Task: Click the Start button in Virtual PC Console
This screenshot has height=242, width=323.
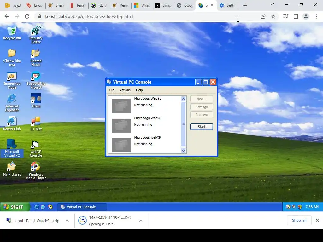Action: coord(202,127)
